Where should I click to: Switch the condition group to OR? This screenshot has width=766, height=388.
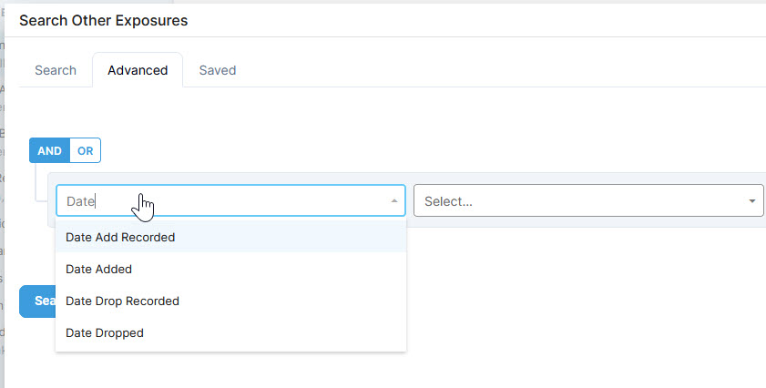coord(85,150)
